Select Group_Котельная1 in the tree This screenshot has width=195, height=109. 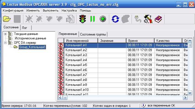[32, 47]
